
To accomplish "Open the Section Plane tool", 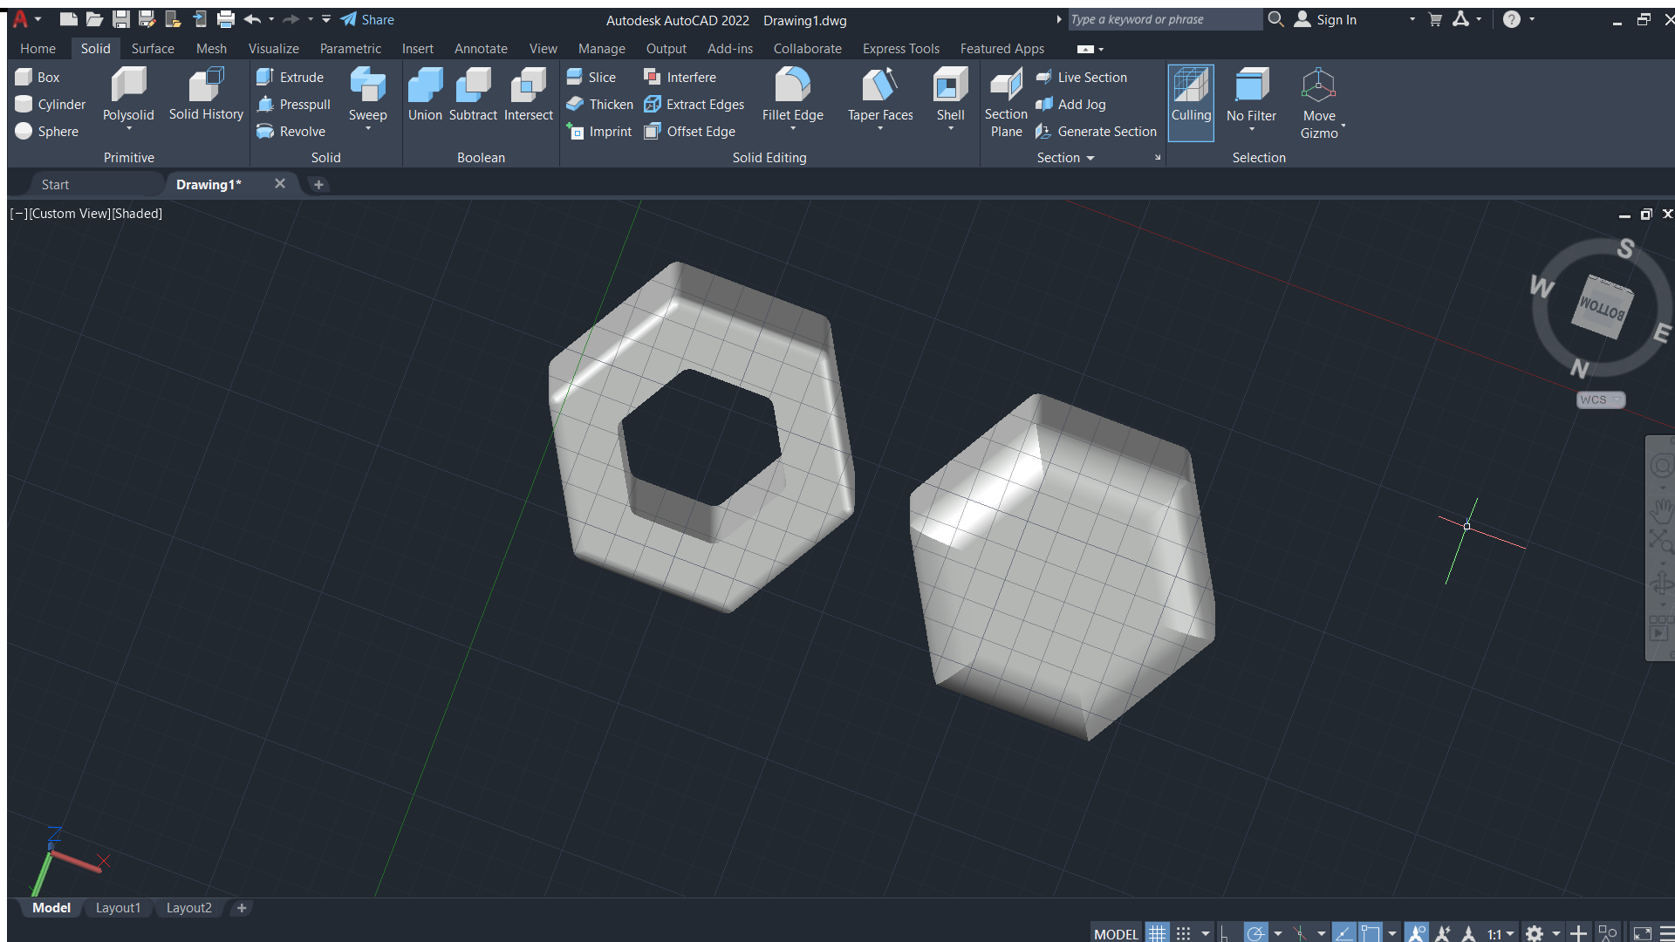I will [x=1006, y=103].
